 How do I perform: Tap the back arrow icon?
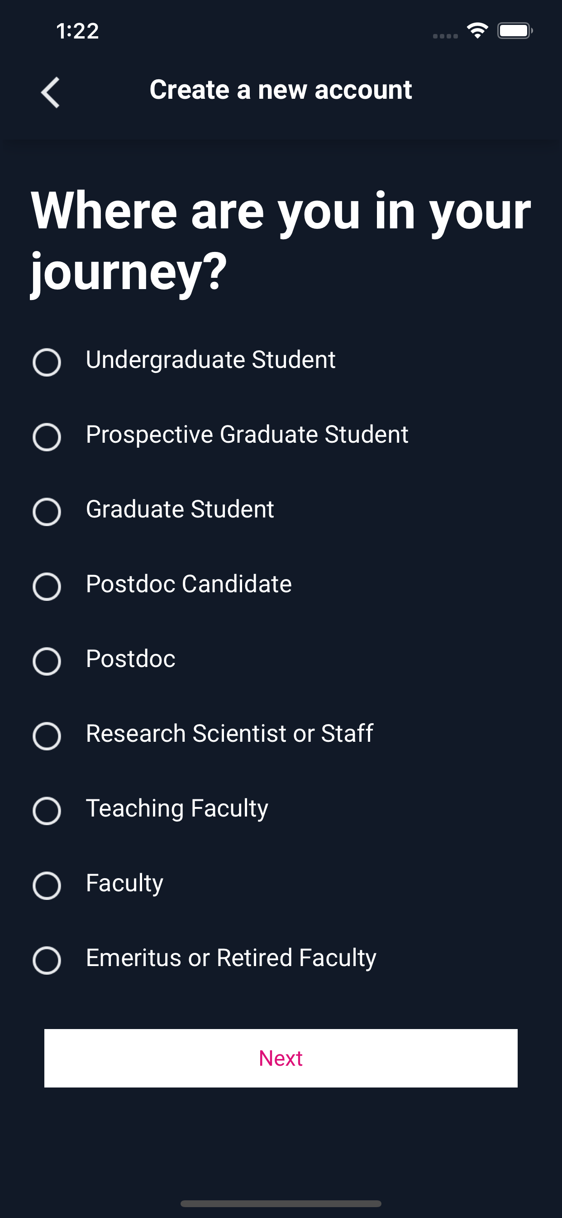[51, 92]
